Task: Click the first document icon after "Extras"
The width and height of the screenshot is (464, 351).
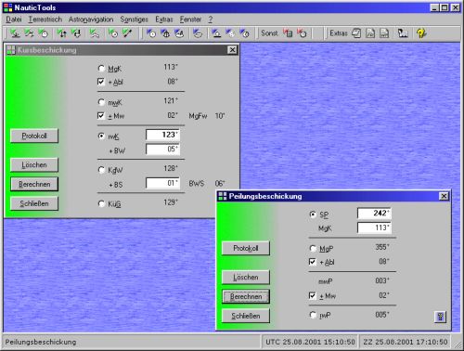Action: tap(356, 32)
